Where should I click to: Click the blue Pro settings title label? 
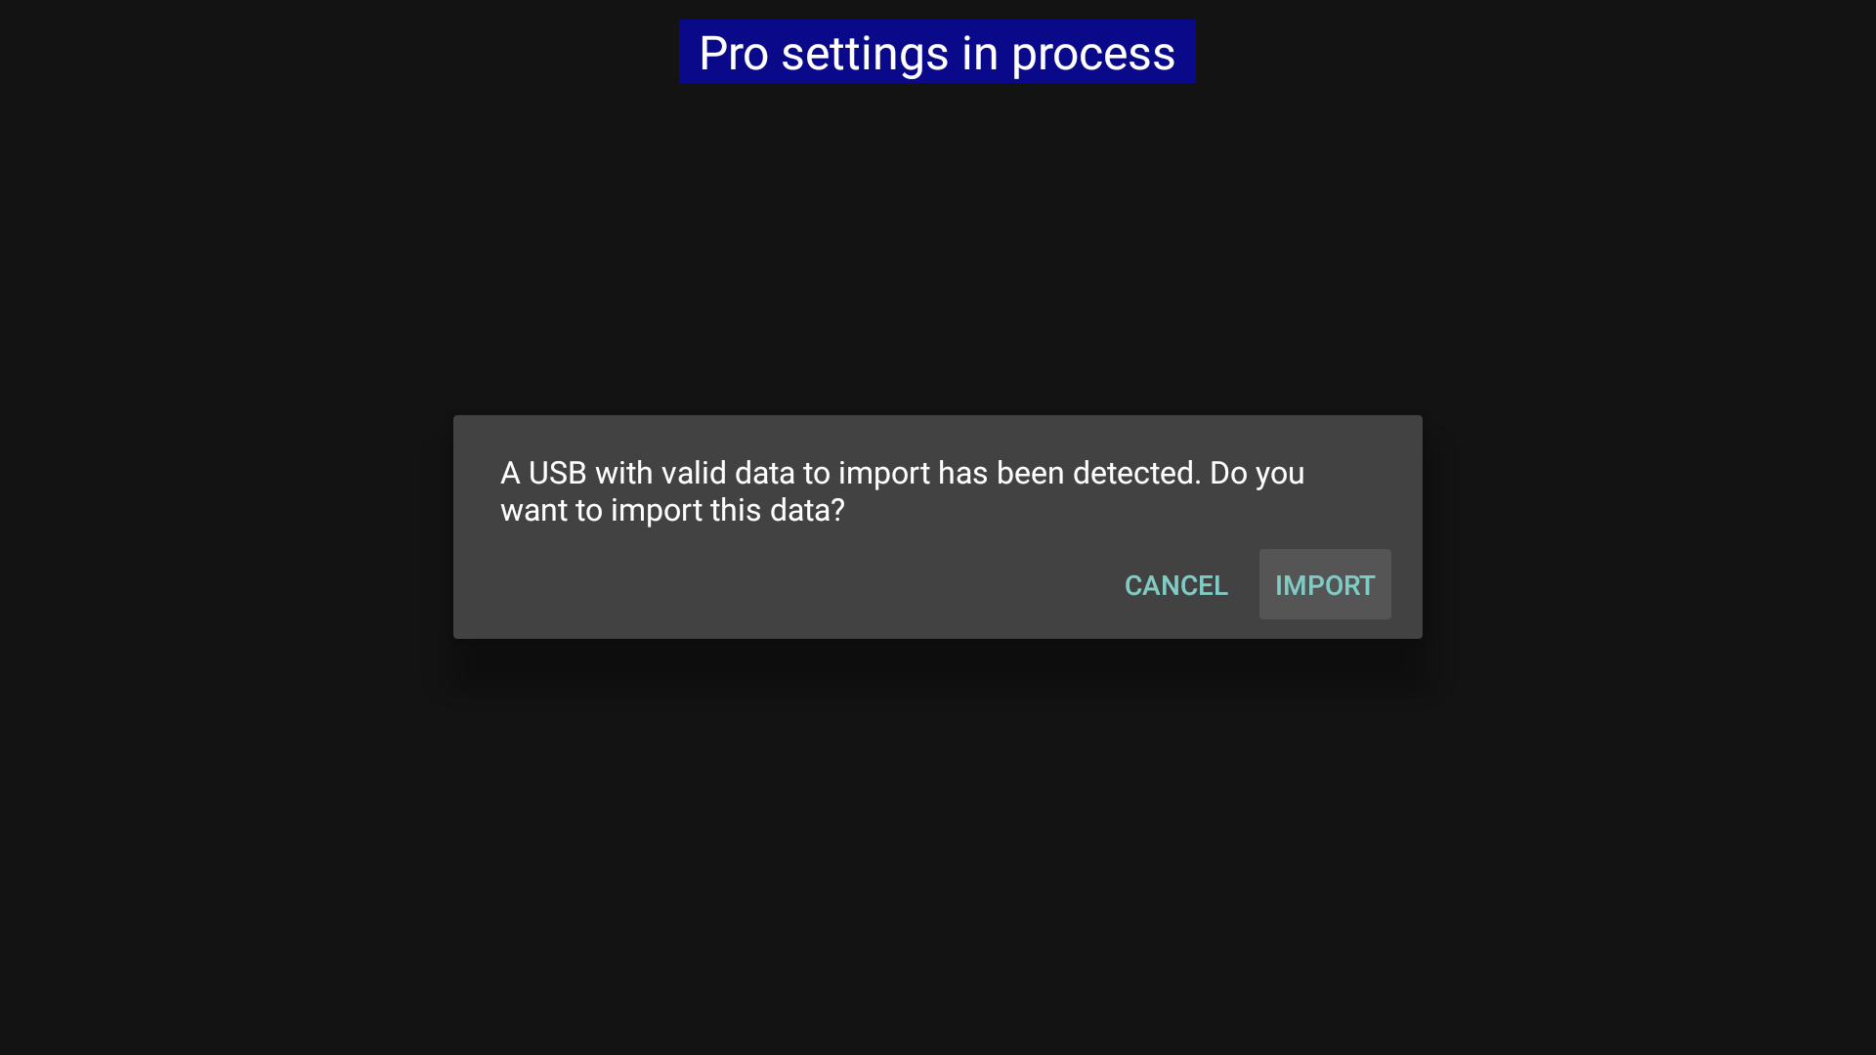(x=937, y=52)
